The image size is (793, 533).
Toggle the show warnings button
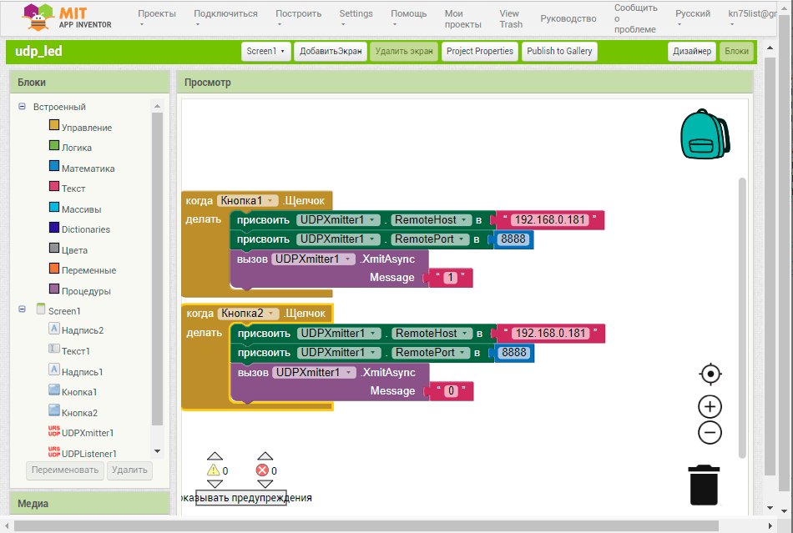[x=241, y=498]
